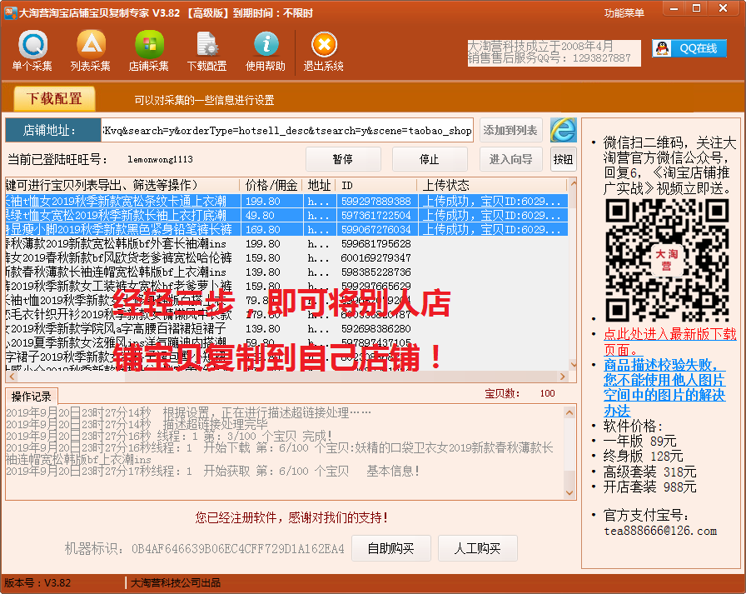Viewport: 746px width, 594px height.
Task: Click the 自助购买 button
Action: pos(391,548)
